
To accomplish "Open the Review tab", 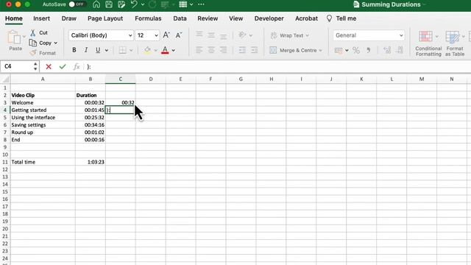I will click(x=208, y=18).
